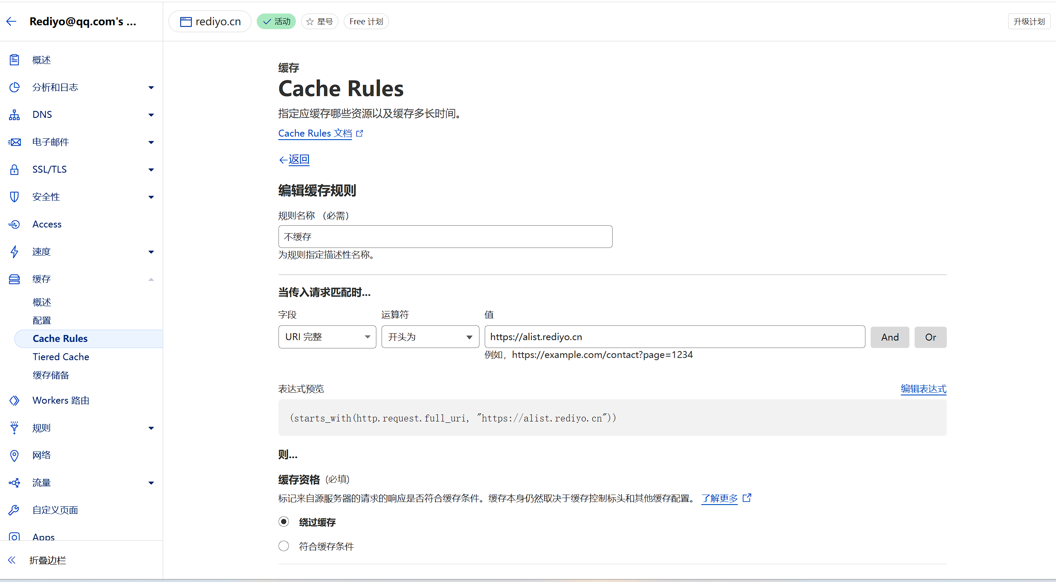Screen dimensions: 1056x582
Task: Expand the 分析和日志 sidebar section
Action: 151,87
